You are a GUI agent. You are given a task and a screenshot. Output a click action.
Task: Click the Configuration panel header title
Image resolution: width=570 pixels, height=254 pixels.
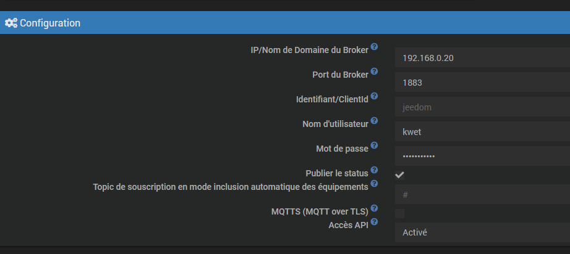click(x=50, y=23)
